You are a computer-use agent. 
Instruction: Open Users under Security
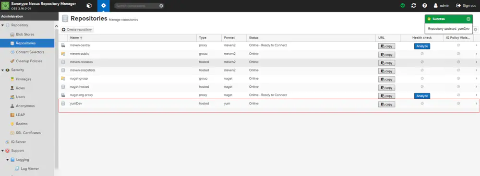point(21,97)
